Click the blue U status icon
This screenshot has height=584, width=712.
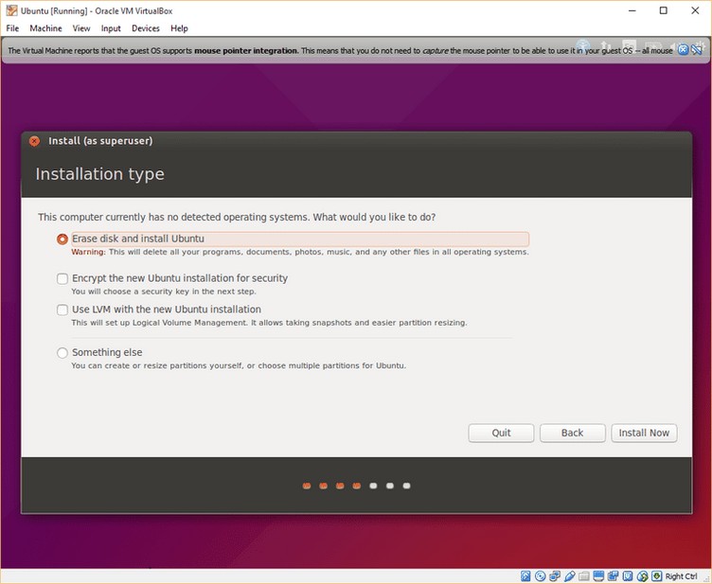[x=628, y=576]
